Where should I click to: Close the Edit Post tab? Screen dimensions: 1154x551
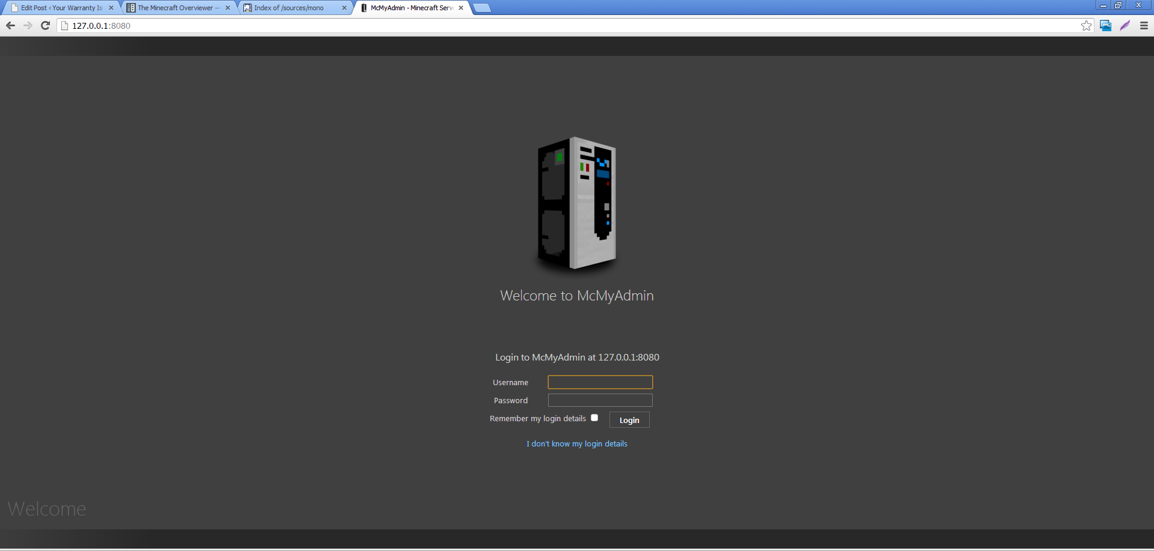click(x=111, y=8)
